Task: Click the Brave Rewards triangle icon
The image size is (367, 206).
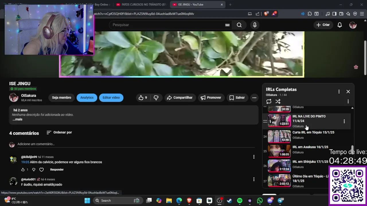Action: (274, 13)
